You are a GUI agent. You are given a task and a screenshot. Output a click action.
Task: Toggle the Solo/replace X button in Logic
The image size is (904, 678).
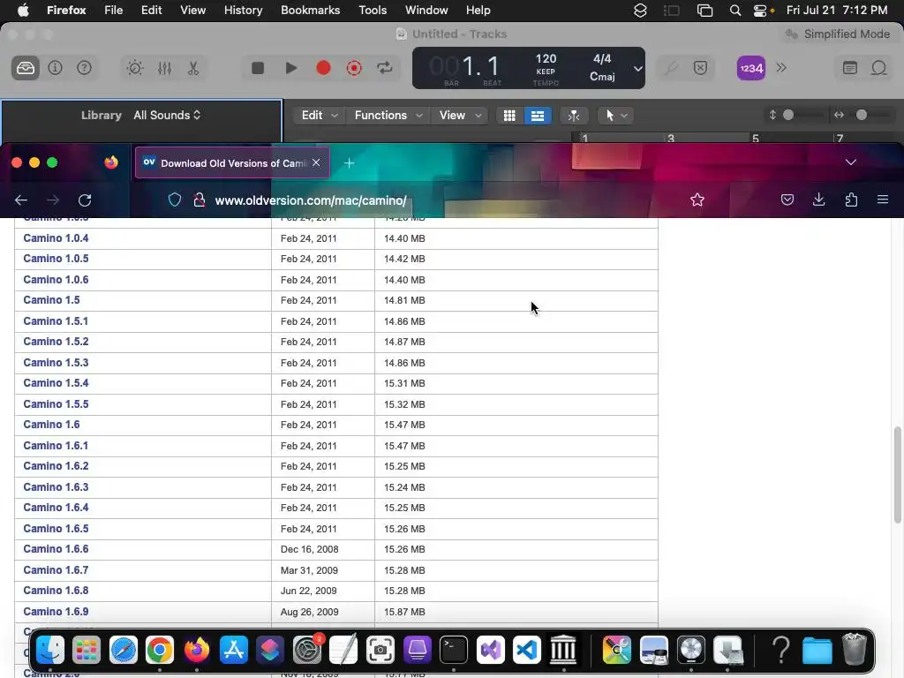[700, 68]
